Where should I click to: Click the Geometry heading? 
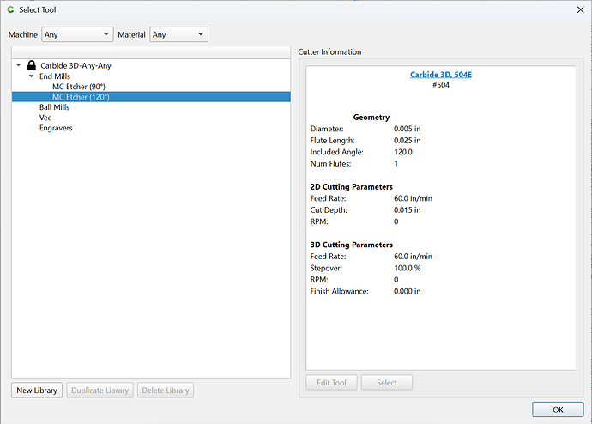click(x=372, y=118)
